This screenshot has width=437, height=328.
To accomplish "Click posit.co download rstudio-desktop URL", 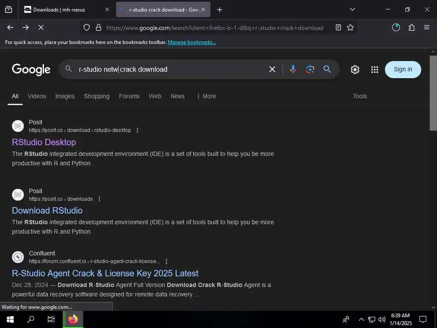I will point(80,130).
